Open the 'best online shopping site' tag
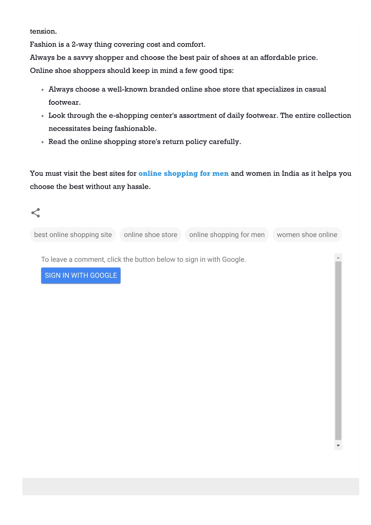The width and height of the screenshot is (371, 525). 73,235
